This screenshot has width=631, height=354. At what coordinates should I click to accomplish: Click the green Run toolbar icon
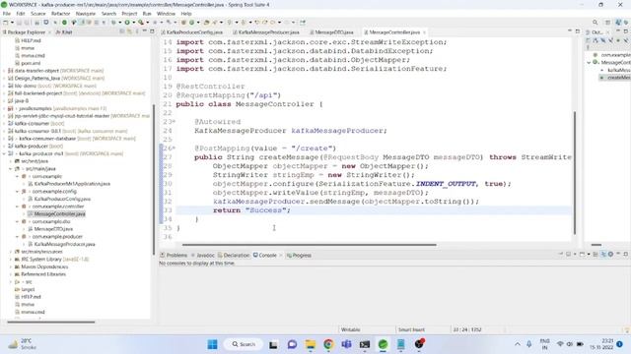tap(127, 23)
